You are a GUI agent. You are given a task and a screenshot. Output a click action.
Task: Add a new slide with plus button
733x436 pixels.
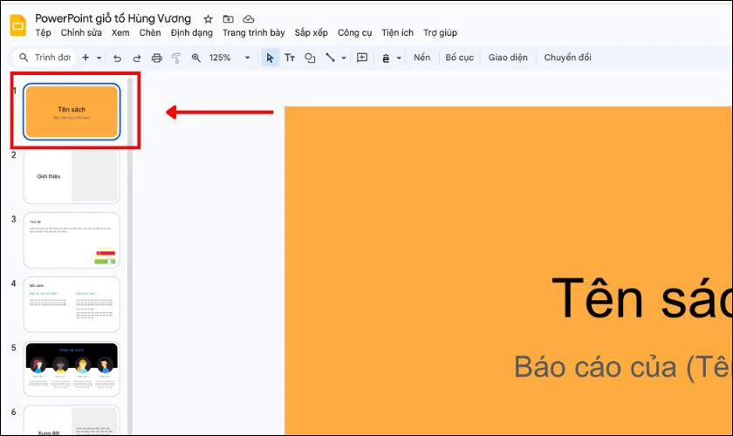tap(86, 58)
